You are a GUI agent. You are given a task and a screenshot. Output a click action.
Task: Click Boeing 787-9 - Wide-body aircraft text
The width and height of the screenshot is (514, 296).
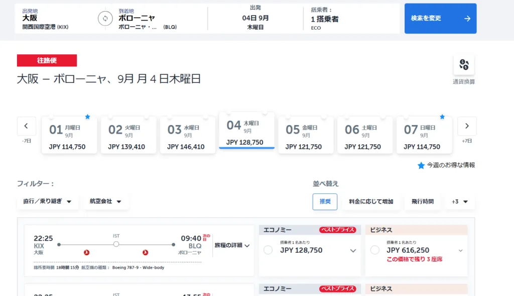click(x=138, y=267)
